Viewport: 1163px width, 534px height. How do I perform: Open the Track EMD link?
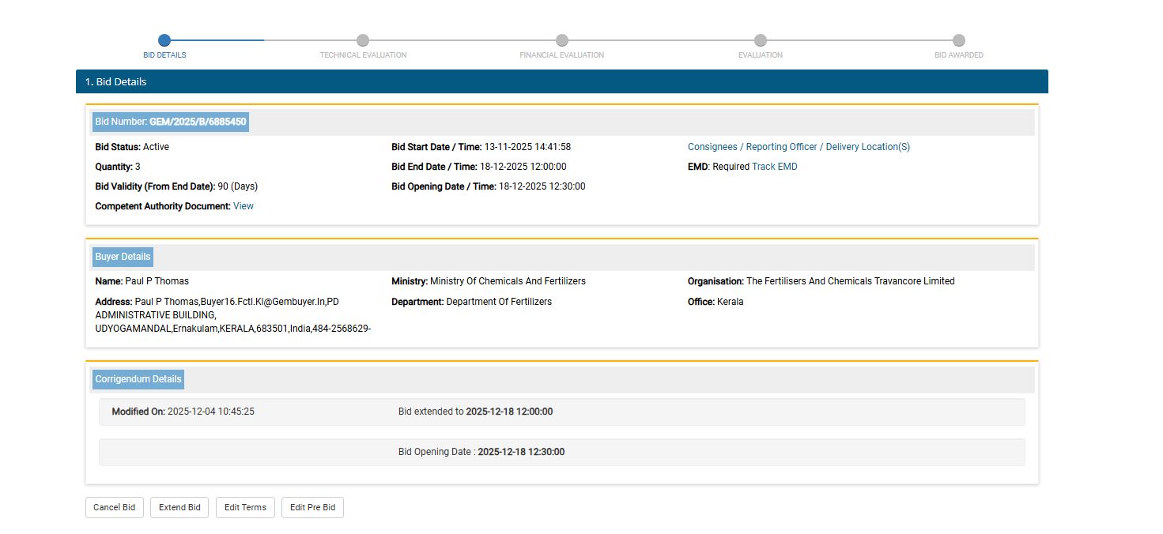[x=774, y=167]
